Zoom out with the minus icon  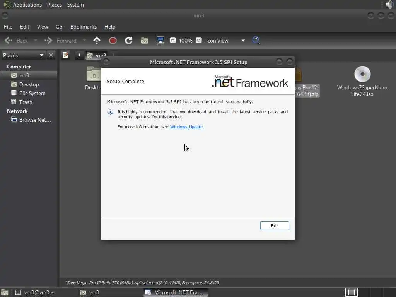pyautogui.click(x=173, y=40)
